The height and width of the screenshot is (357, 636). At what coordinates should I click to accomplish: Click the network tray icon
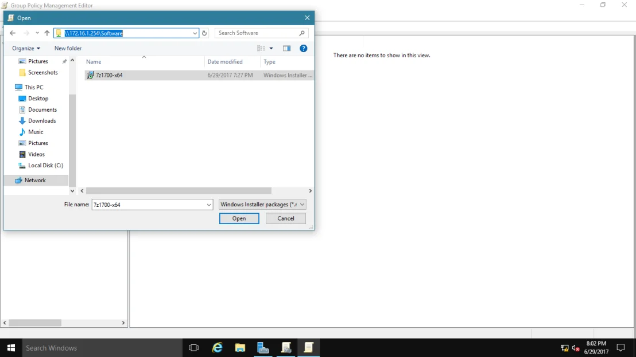(564, 348)
